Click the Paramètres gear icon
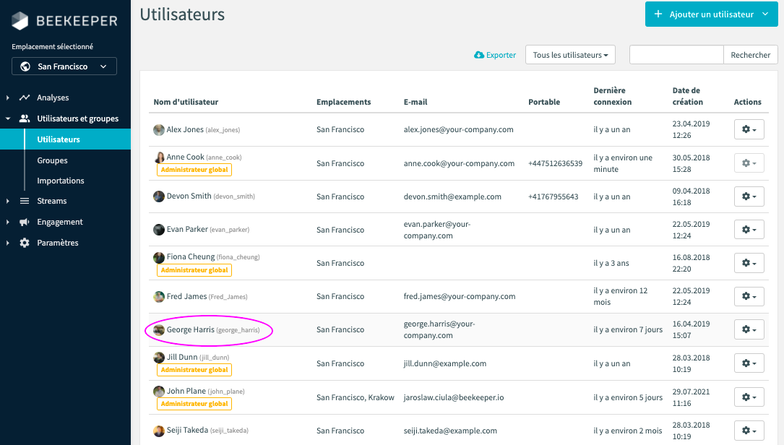784x445 pixels. point(25,243)
